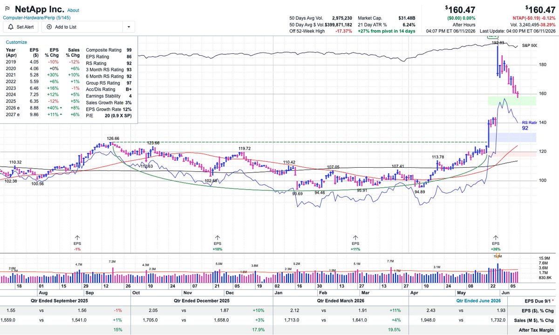
Task: Expand the Add to List dropdown arrow
Action: click(129, 27)
